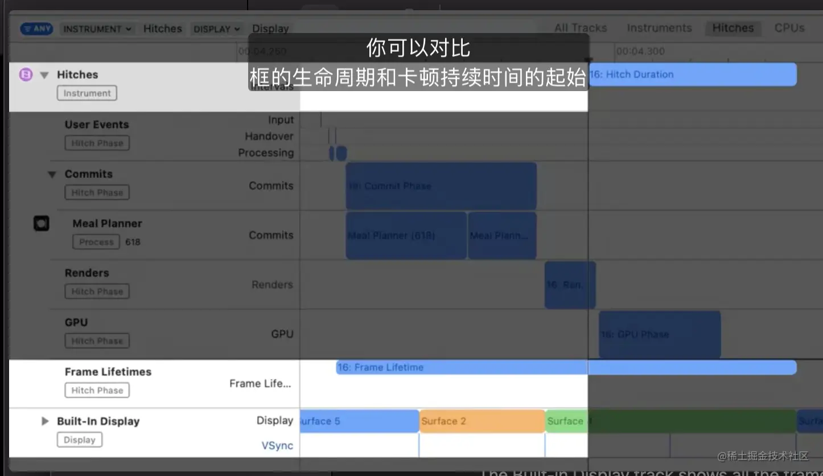Click the Frame Lifetimes track title
823x476 pixels.
[108, 372]
